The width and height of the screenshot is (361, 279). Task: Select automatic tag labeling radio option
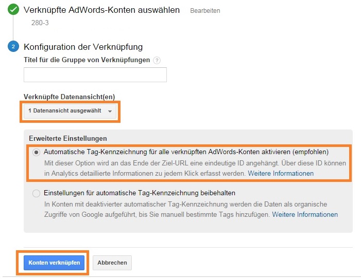[36, 152]
